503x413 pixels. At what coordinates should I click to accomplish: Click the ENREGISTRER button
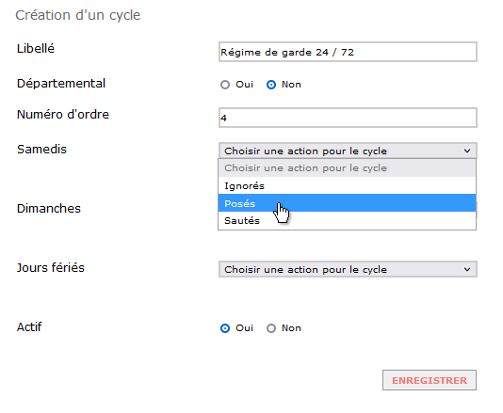[430, 380]
